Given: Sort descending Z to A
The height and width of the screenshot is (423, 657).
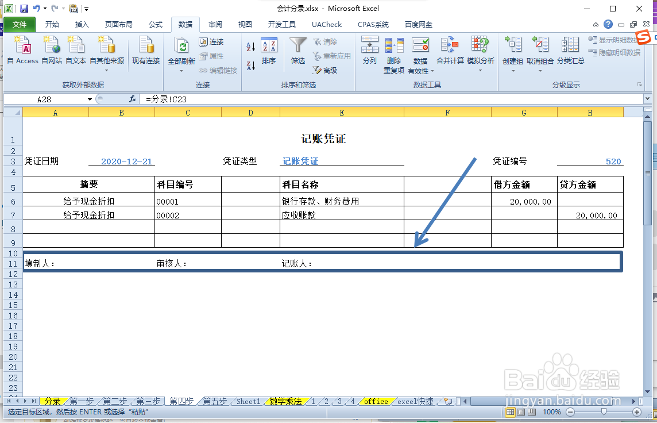Looking at the screenshot, I should (x=250, y=66).
